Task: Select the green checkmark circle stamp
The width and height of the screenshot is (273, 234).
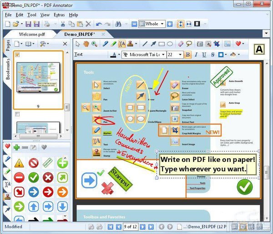Action: [x=34, y=177]
